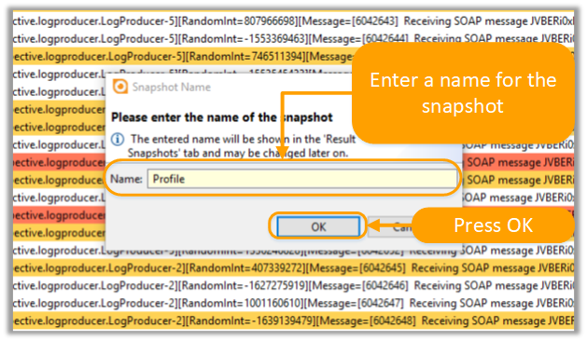Image resolution: width=587 pixels, height=341 pixels.
Task: Select log row with Message 6042644
Action: click(293, 39)
